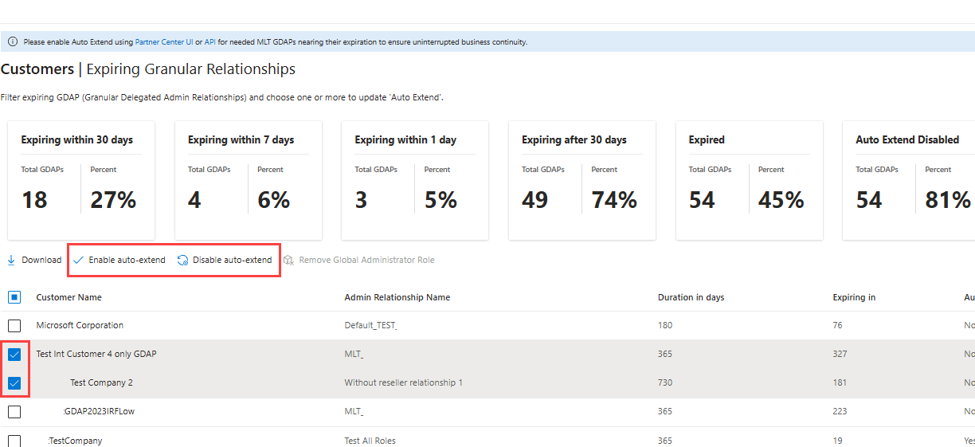Image resolution: width=975 pixels, height=447 pixels.
Task: Uncheck Test Int Customer 4 only GDAP
Action: pos(14,354)
